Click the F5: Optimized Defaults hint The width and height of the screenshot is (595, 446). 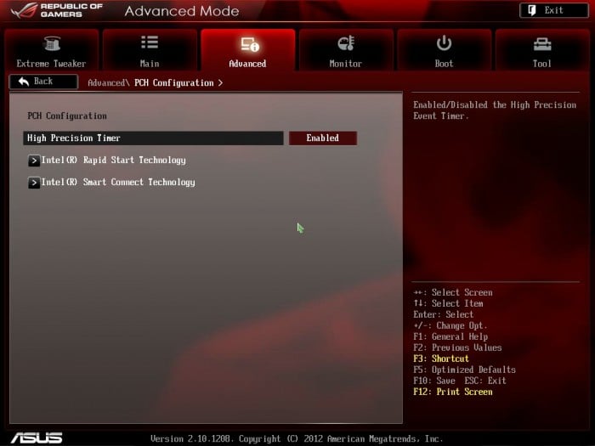tap(464, 370)
